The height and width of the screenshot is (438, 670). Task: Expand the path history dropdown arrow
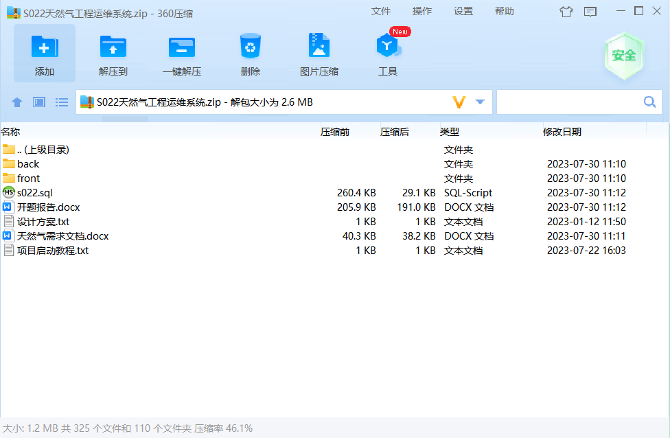click(x=480, y=102)
